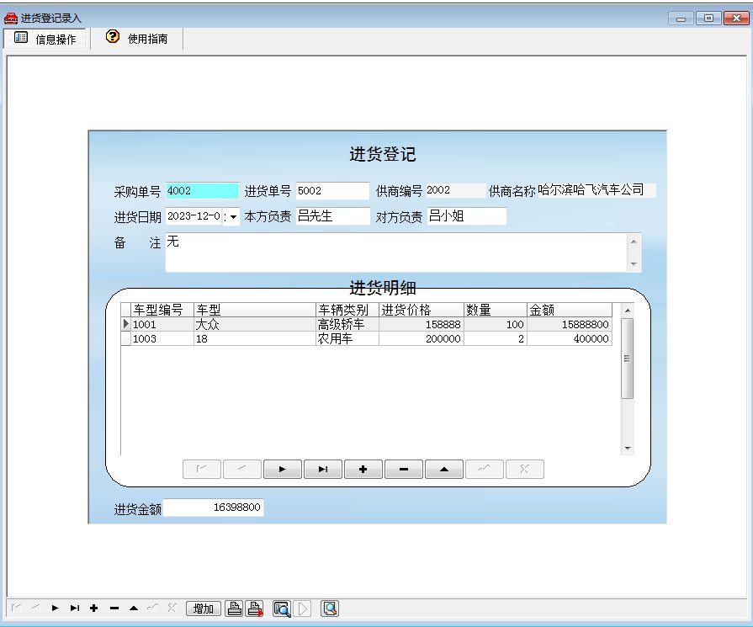Select cell 农用车
The height and width of the screenshot is (627, 753).
click(x=347, y=338)
